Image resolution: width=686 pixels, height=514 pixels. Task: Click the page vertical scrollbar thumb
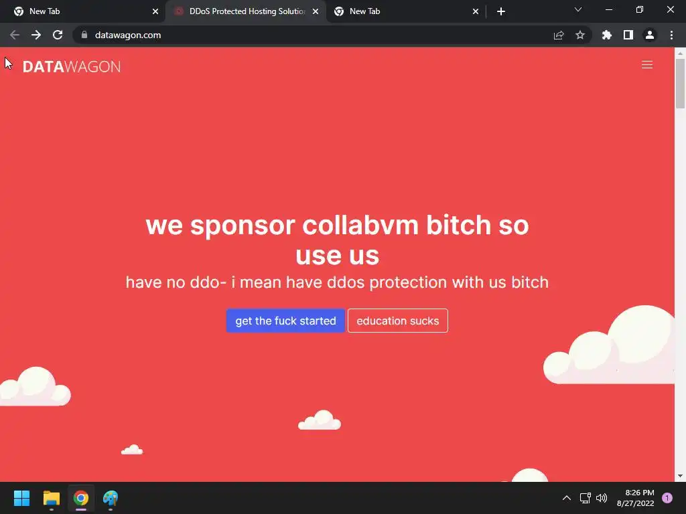[x=680, y=83]
